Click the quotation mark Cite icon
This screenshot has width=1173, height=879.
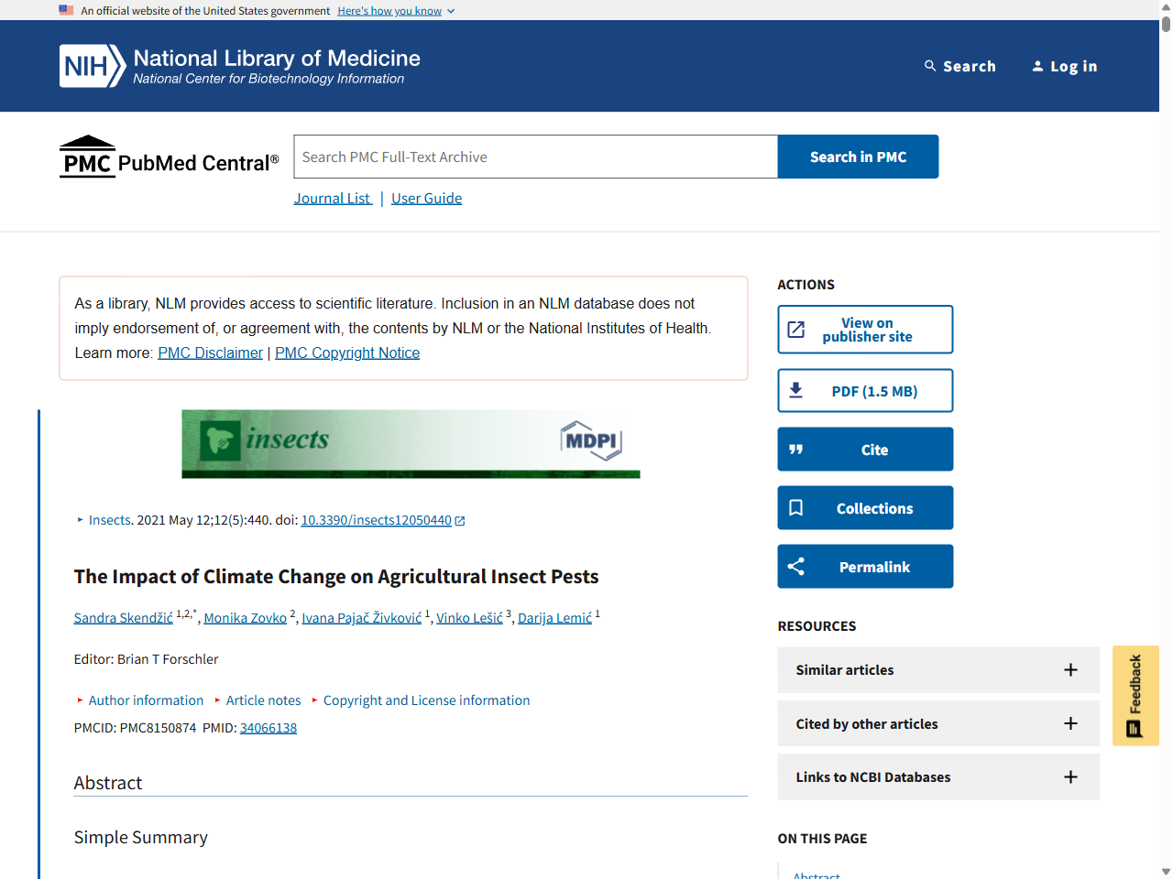click(x=796, y=450)
